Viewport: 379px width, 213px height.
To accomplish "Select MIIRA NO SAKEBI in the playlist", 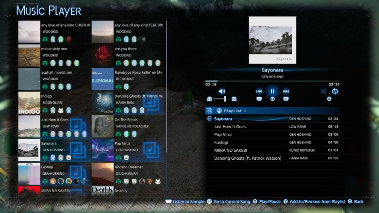I will (273, 150).
